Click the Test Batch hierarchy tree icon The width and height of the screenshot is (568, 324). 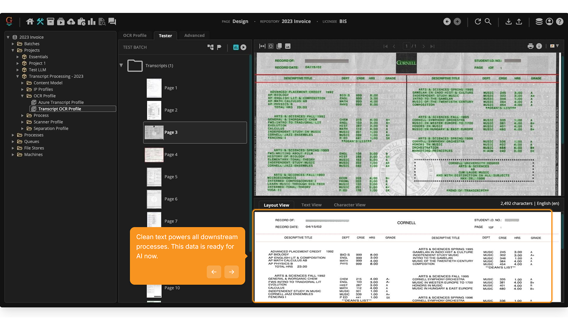211,47
